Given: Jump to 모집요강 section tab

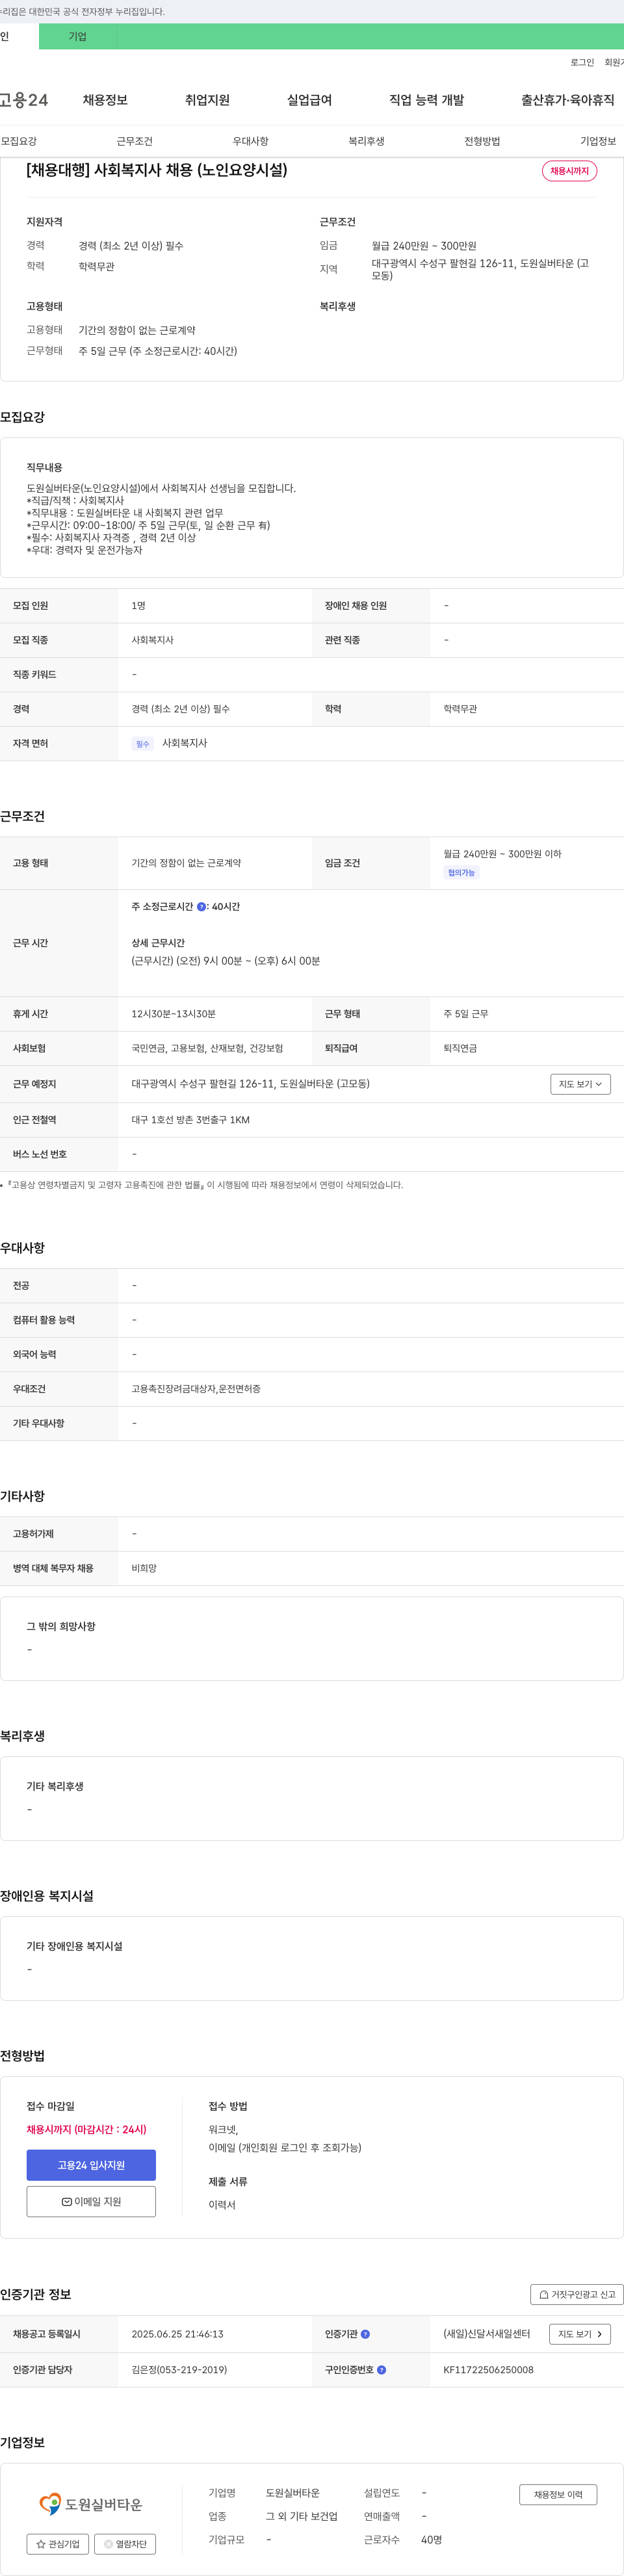Looking at the screenshot, I should [19, 141].
